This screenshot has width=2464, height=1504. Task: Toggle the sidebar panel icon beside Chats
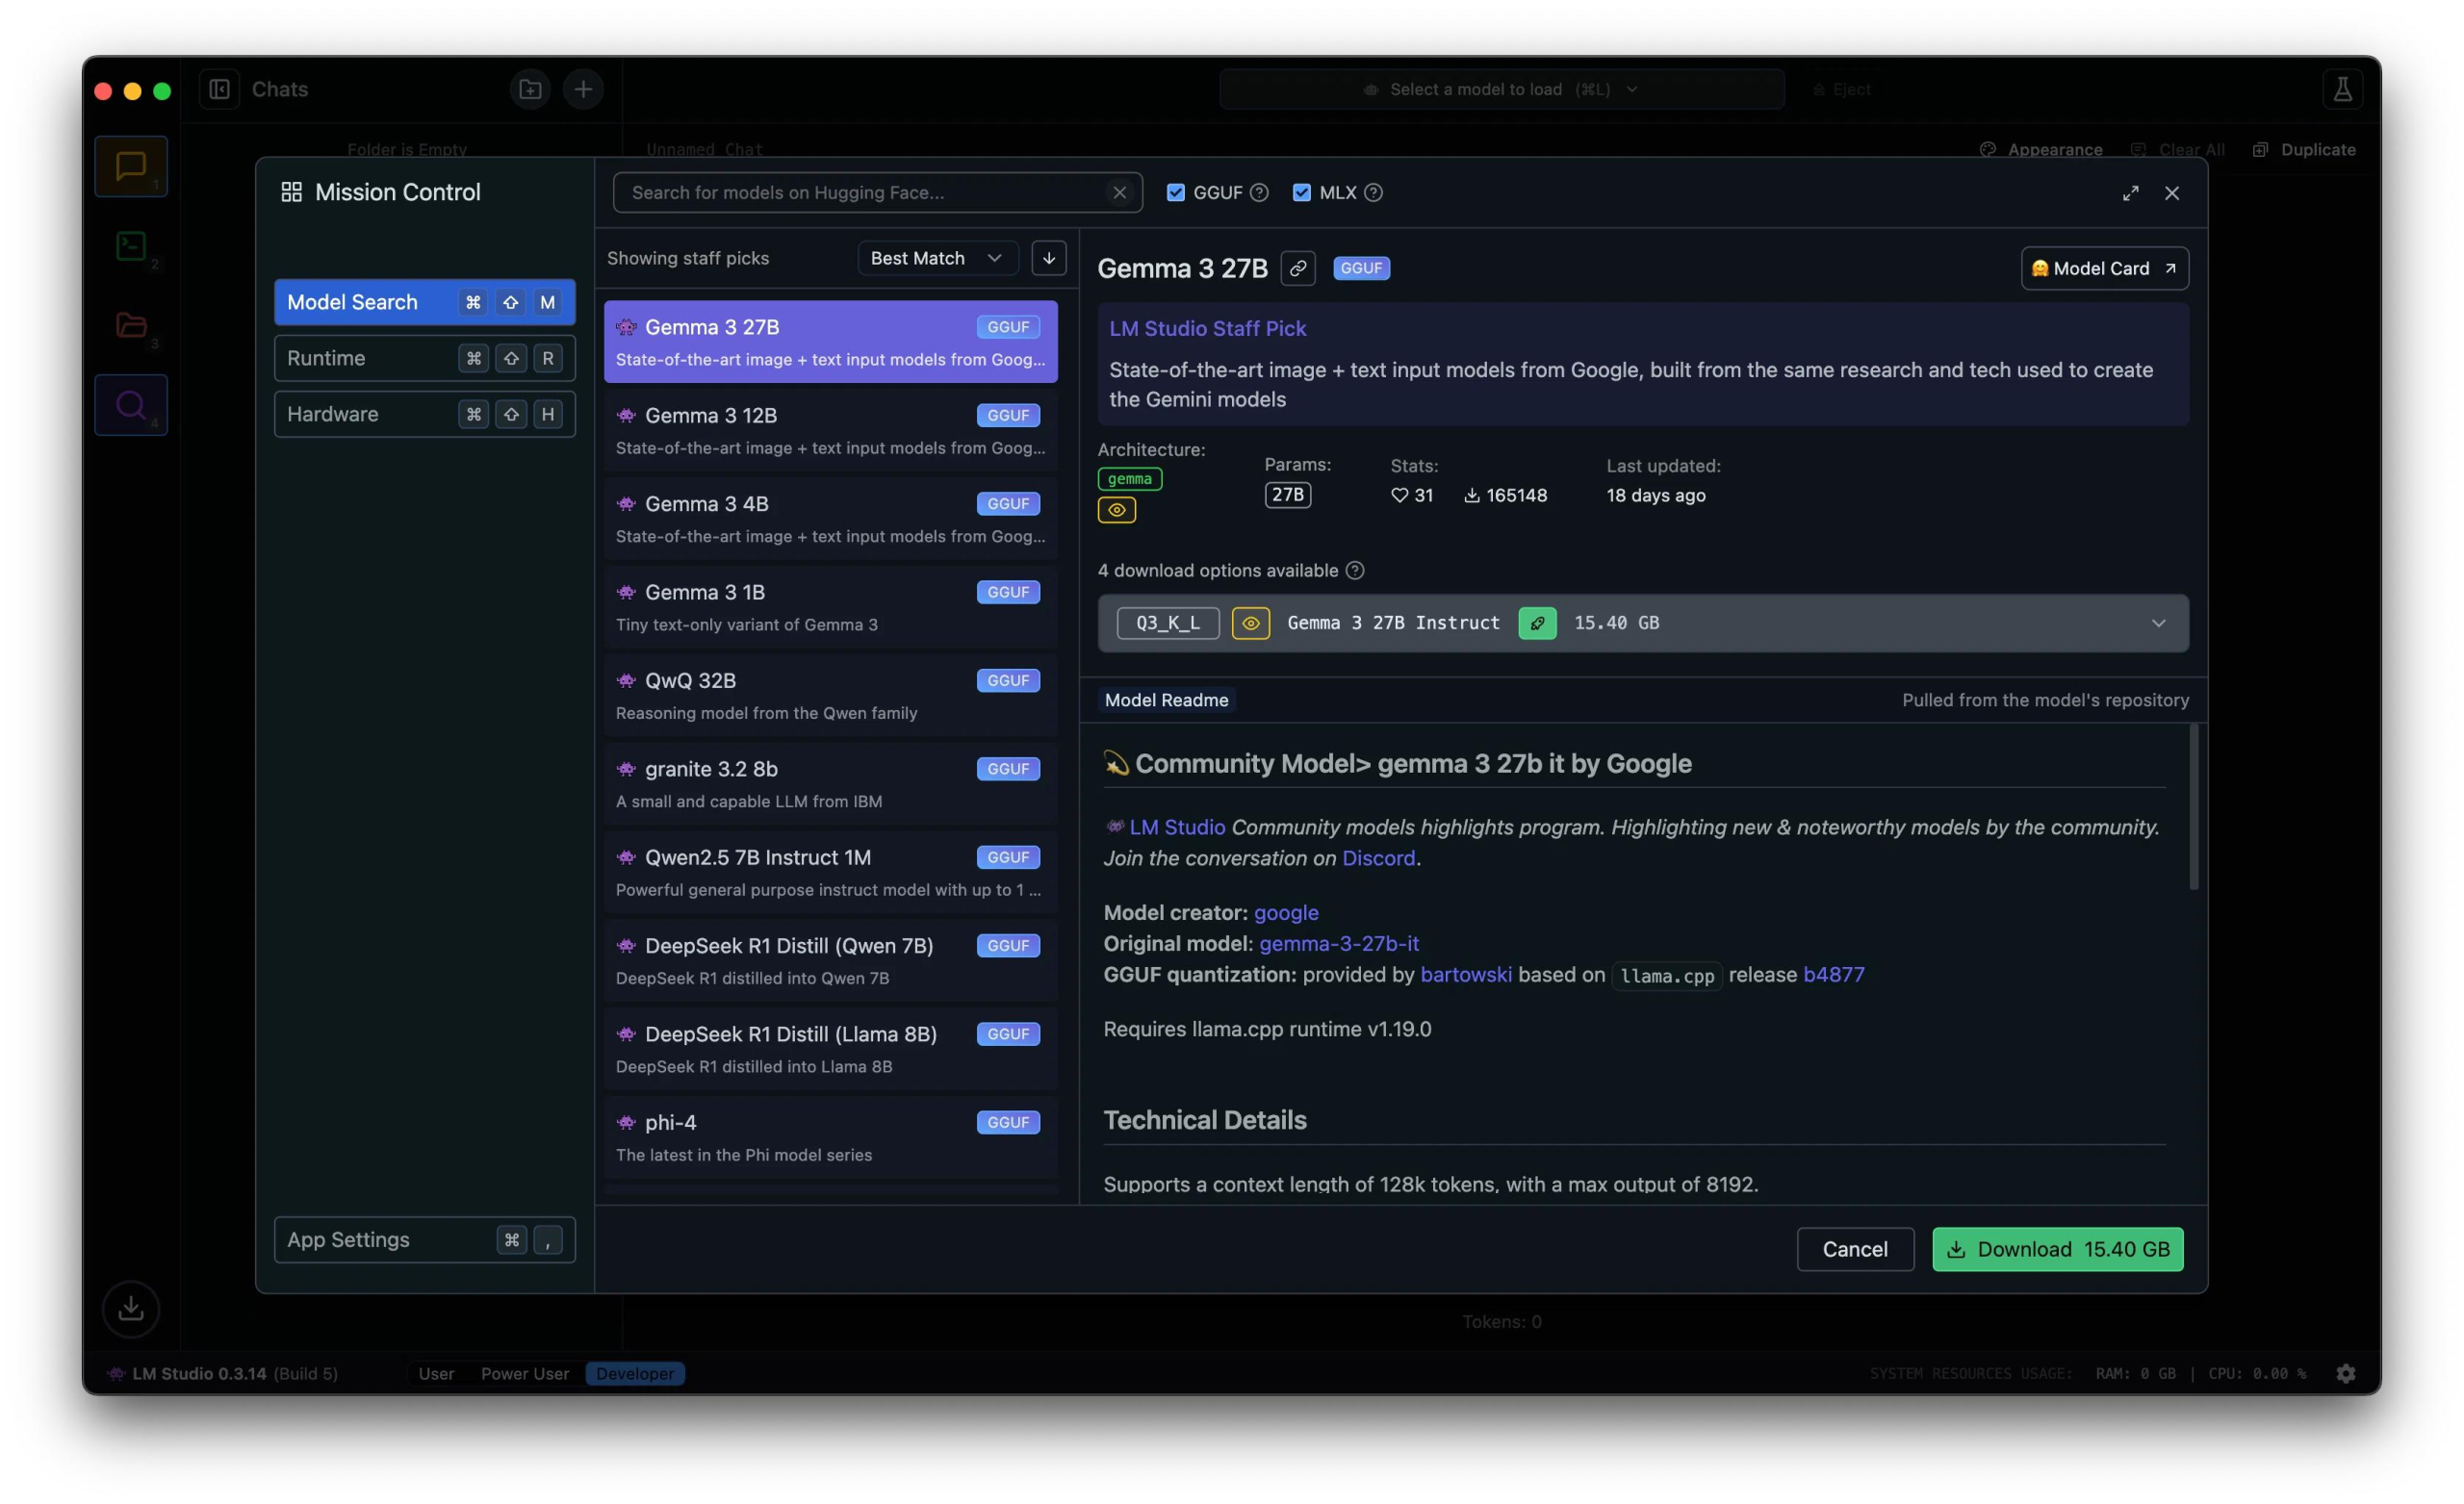point(219,89)
